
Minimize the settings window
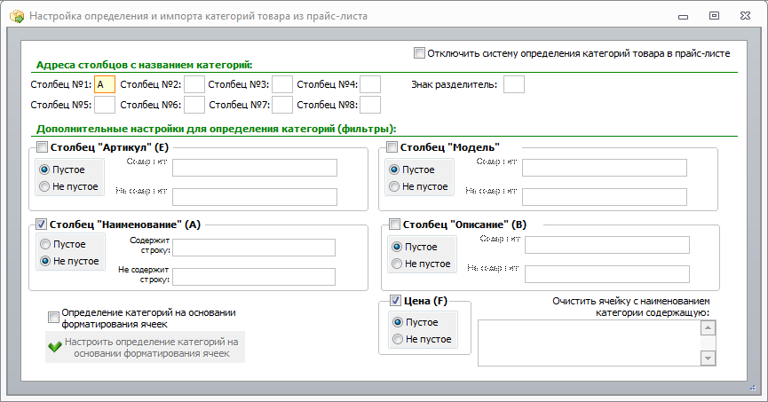point(684,17)
